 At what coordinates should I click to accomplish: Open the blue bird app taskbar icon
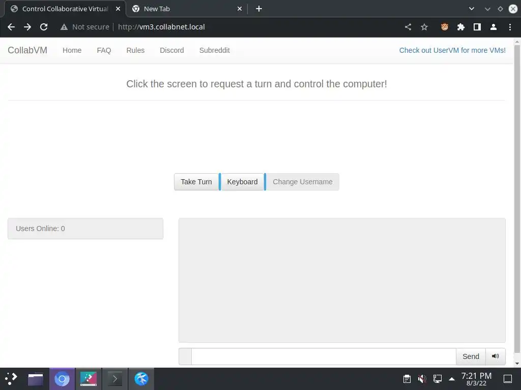coord(141,379)
